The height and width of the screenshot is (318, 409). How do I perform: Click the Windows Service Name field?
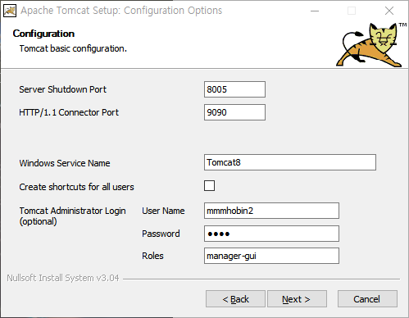coord(290,162)
